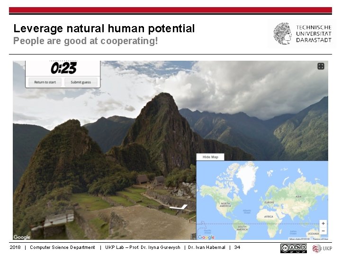This screenshot has height=256, width=341.
Task: Click Asia label on the map
Action: (298, 197)
